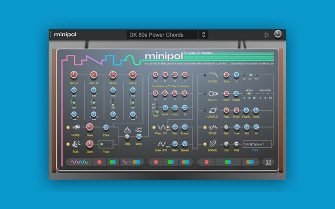The image size is (335, 209).
Task: Click the master volume knob in header
Action: 278,34
